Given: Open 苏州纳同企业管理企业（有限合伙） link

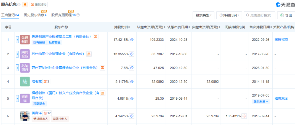Looking at the screenshot, I should pyautogui.click(x=58, y=54).
